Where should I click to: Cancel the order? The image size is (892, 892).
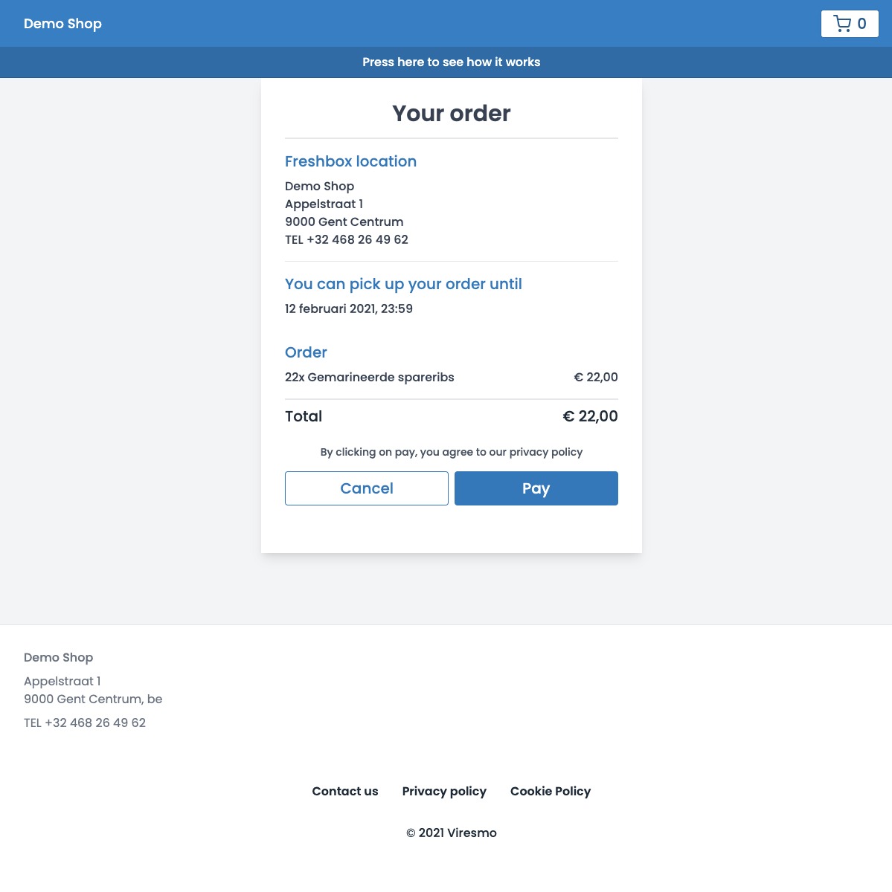(x=366, y=488)
